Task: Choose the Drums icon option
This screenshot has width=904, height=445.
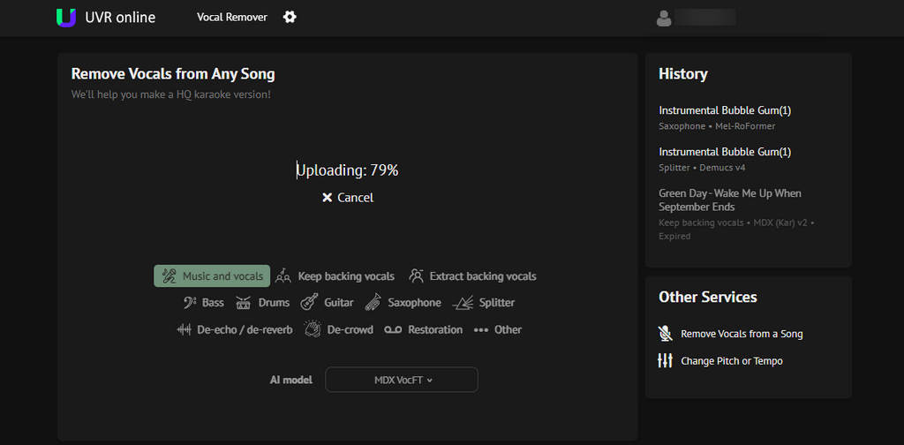Action: point(244,303)
